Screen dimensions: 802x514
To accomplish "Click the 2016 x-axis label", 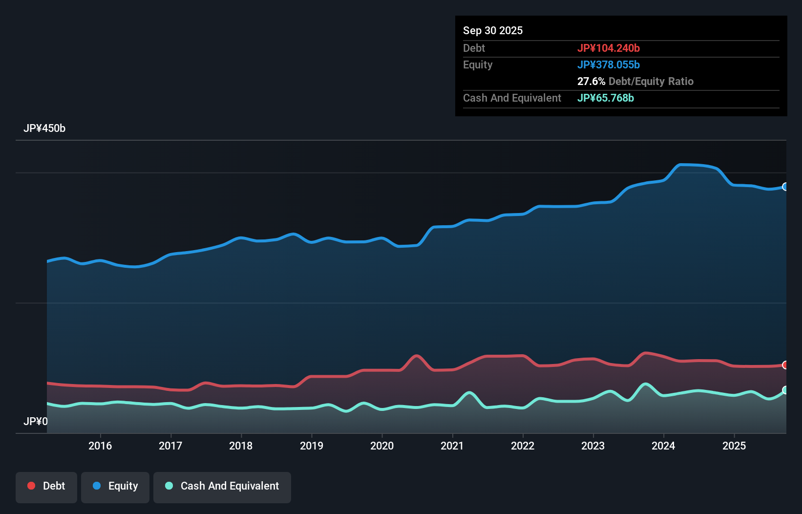I will [x=100, y=446].
